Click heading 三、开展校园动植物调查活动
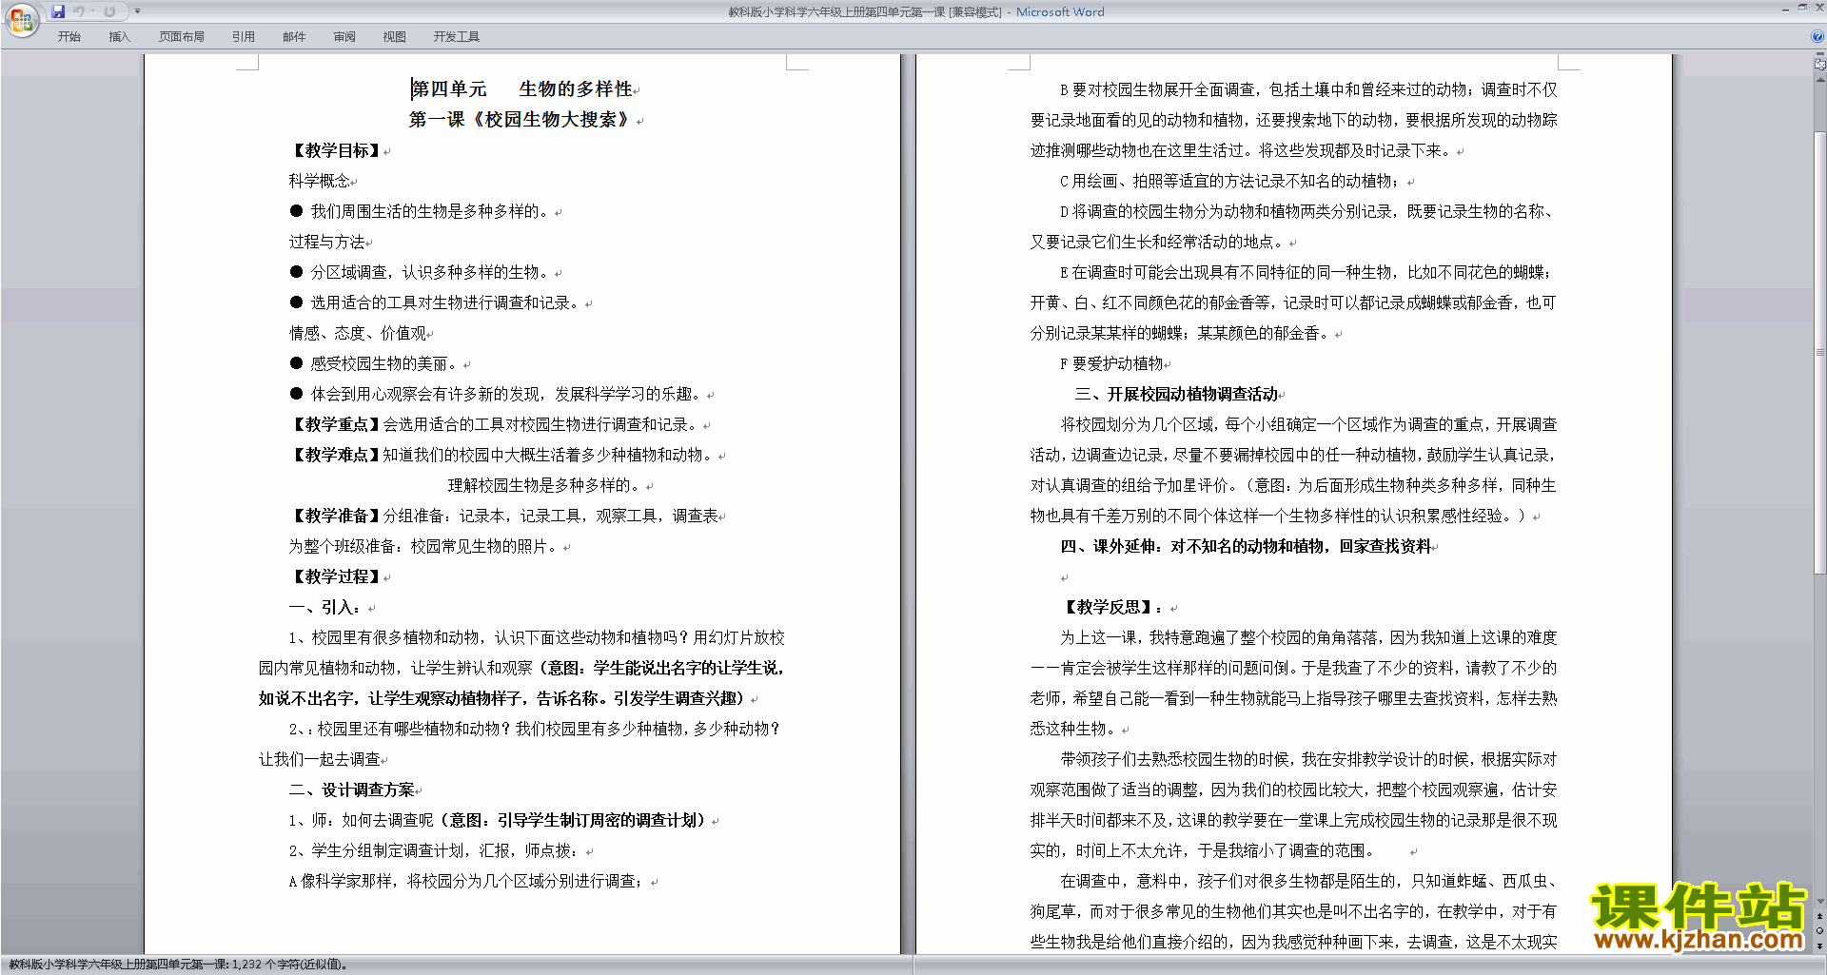 (1177, 394)
